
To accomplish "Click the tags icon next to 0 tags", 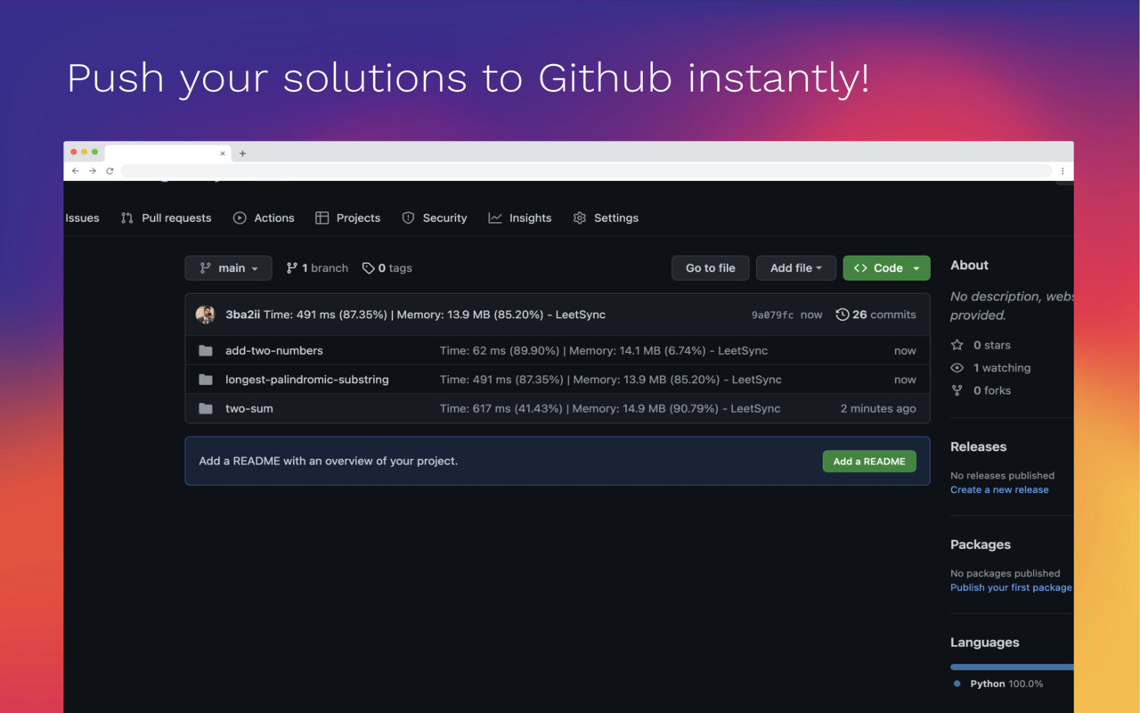I will (368, 267).
